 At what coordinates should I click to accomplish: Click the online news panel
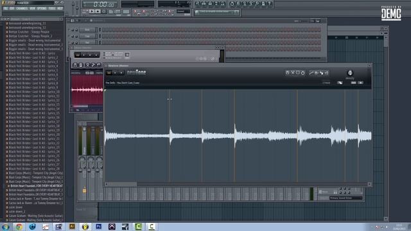point(217,12)
